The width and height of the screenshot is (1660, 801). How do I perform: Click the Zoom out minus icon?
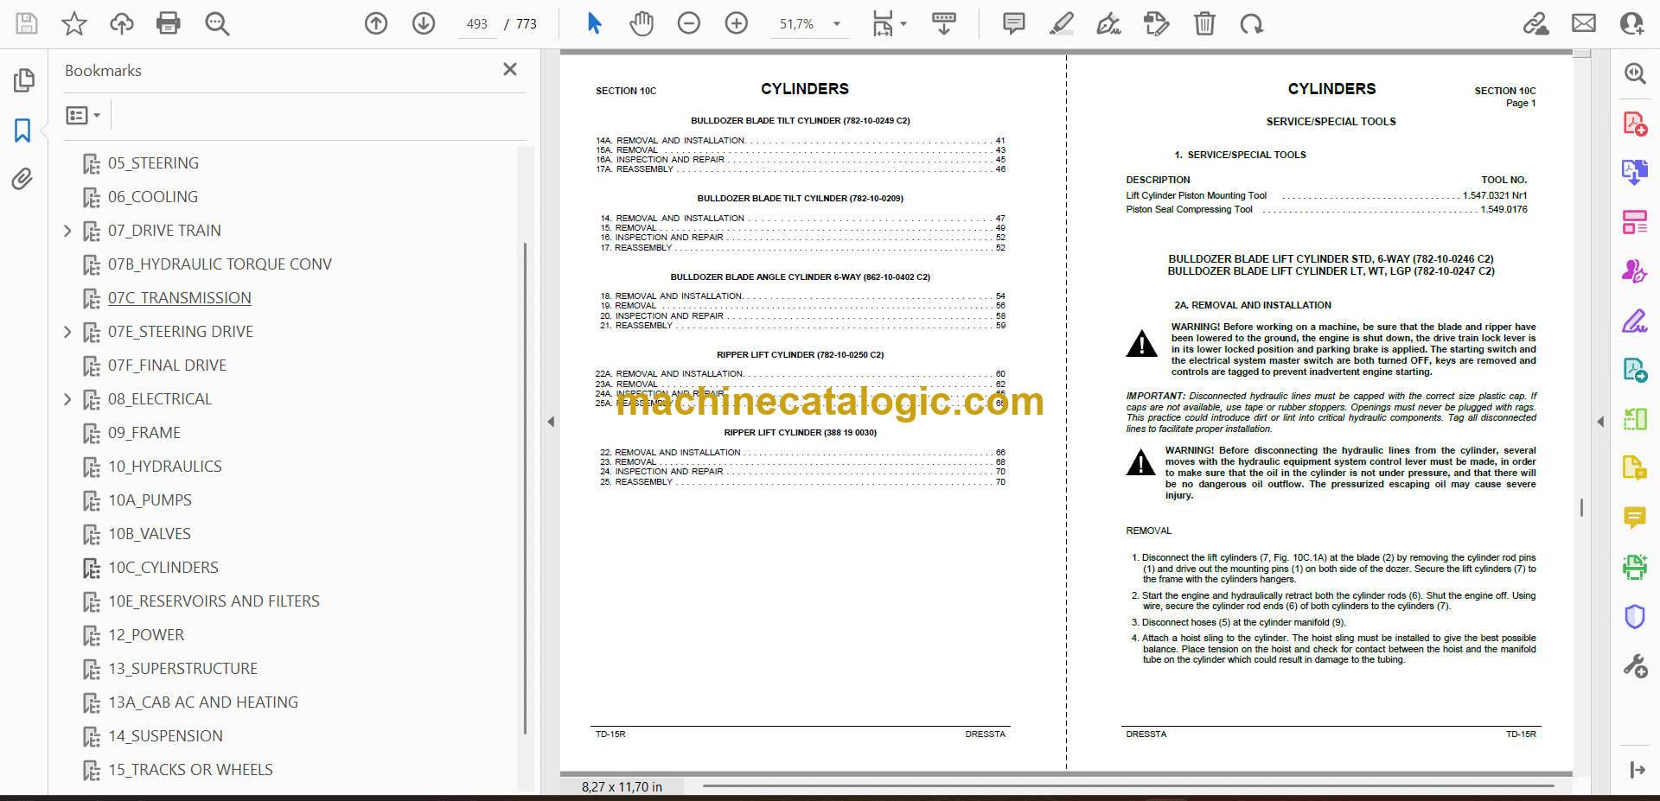tap(689, 23)
